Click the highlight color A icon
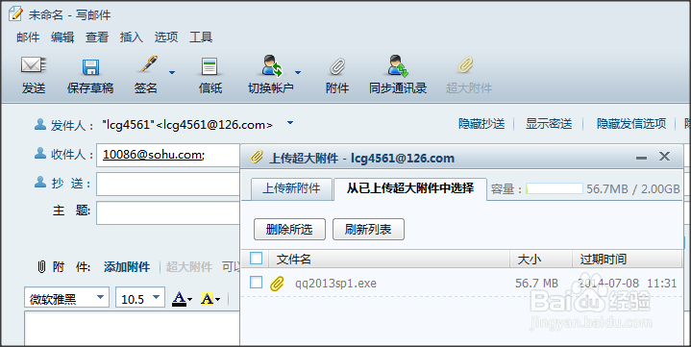Screen dimensions: 691x347 point(207,299)
